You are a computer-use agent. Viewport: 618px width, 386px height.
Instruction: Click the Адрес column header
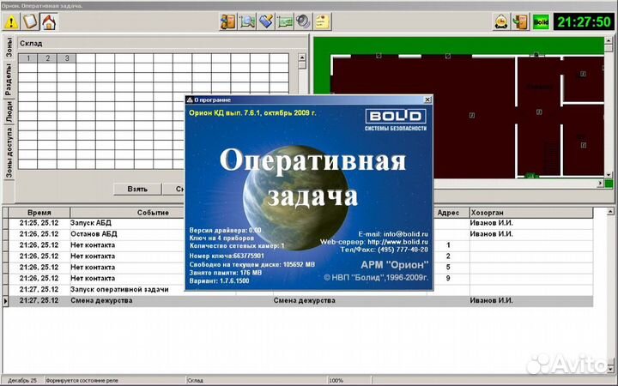coord(449,213)
